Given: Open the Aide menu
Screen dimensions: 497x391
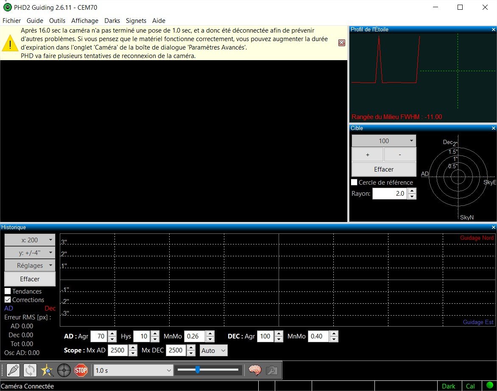Looking at the screenshot, I should click(x=159, y=21).
